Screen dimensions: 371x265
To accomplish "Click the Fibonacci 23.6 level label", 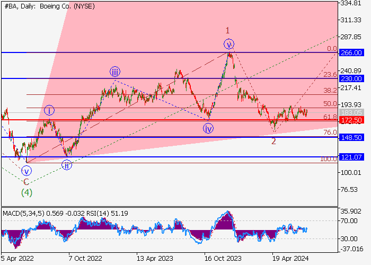I will [x=330, y=75].
